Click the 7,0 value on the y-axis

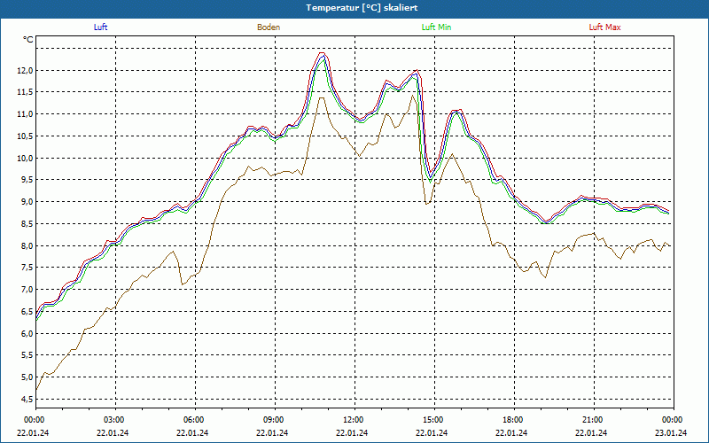click(27, 290)
